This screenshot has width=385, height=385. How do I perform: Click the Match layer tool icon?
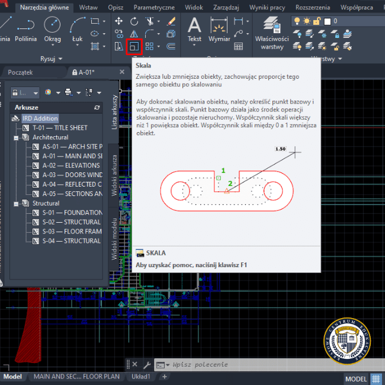(347, 46)
